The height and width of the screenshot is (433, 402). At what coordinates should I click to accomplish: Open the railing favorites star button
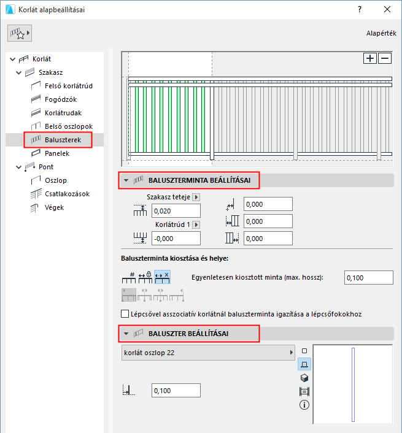pyautogui.click(x=20, y=33)
